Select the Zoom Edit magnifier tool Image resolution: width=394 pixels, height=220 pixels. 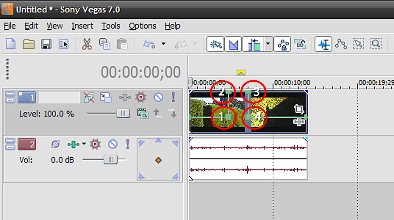coord(376,44)
